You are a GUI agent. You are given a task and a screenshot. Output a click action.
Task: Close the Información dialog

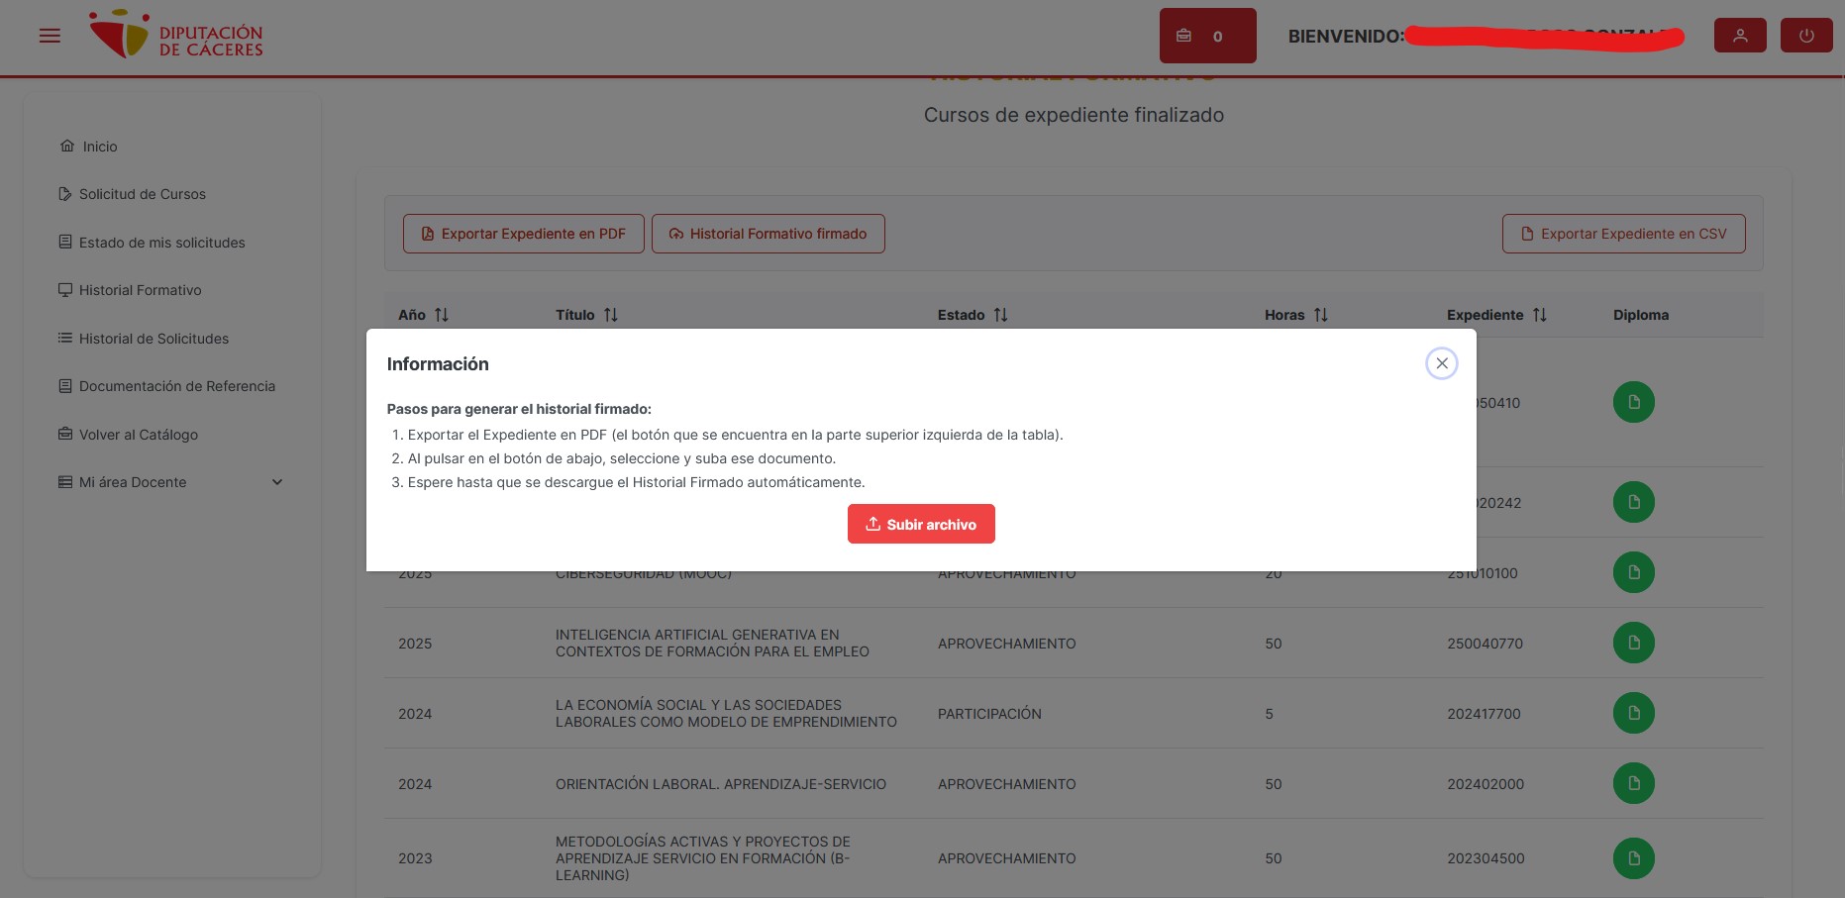(x=1441, y=363)
